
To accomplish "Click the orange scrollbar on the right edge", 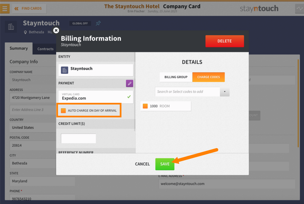I will tap(298, 103).
